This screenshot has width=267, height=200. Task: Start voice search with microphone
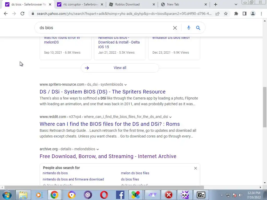click(189, 28)
